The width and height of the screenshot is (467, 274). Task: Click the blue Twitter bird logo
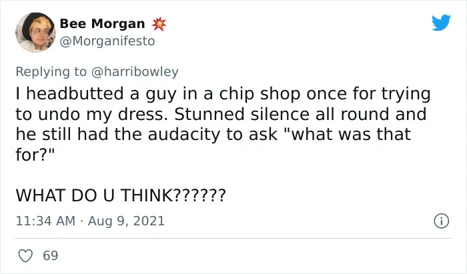coord(441,22)
